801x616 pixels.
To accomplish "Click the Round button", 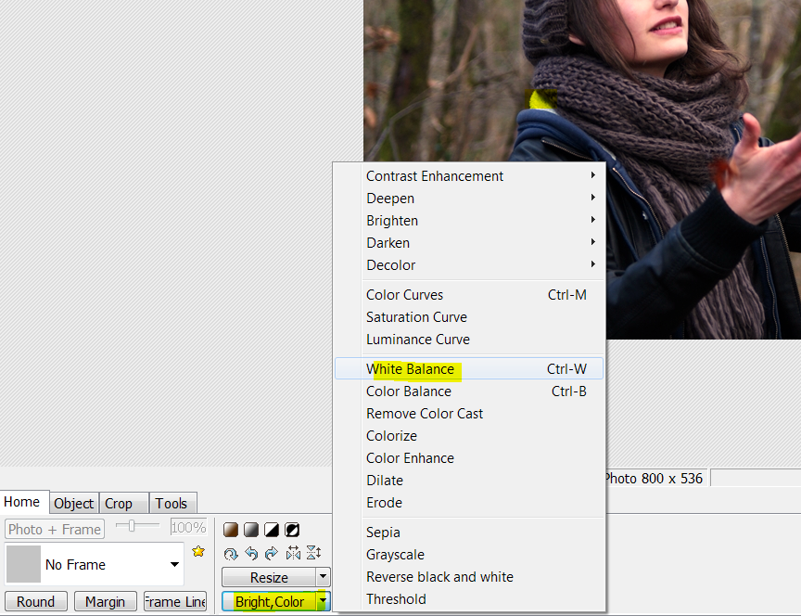I will [x=36, y=601].
